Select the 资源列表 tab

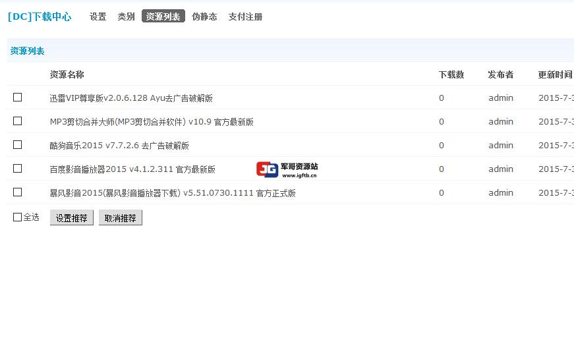(163, 16)
